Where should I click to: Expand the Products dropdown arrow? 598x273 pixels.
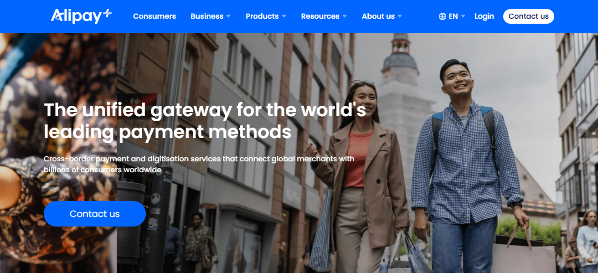[284, 16]
